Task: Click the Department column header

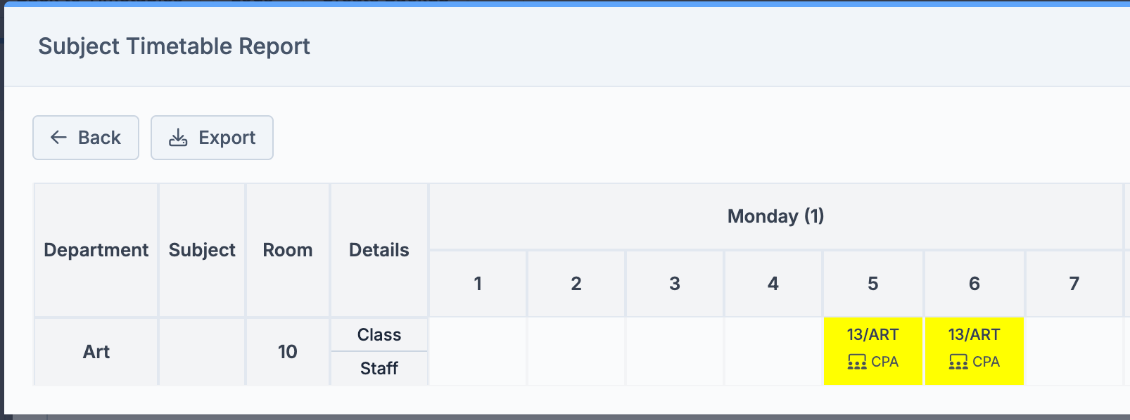Action: (96, 250)
